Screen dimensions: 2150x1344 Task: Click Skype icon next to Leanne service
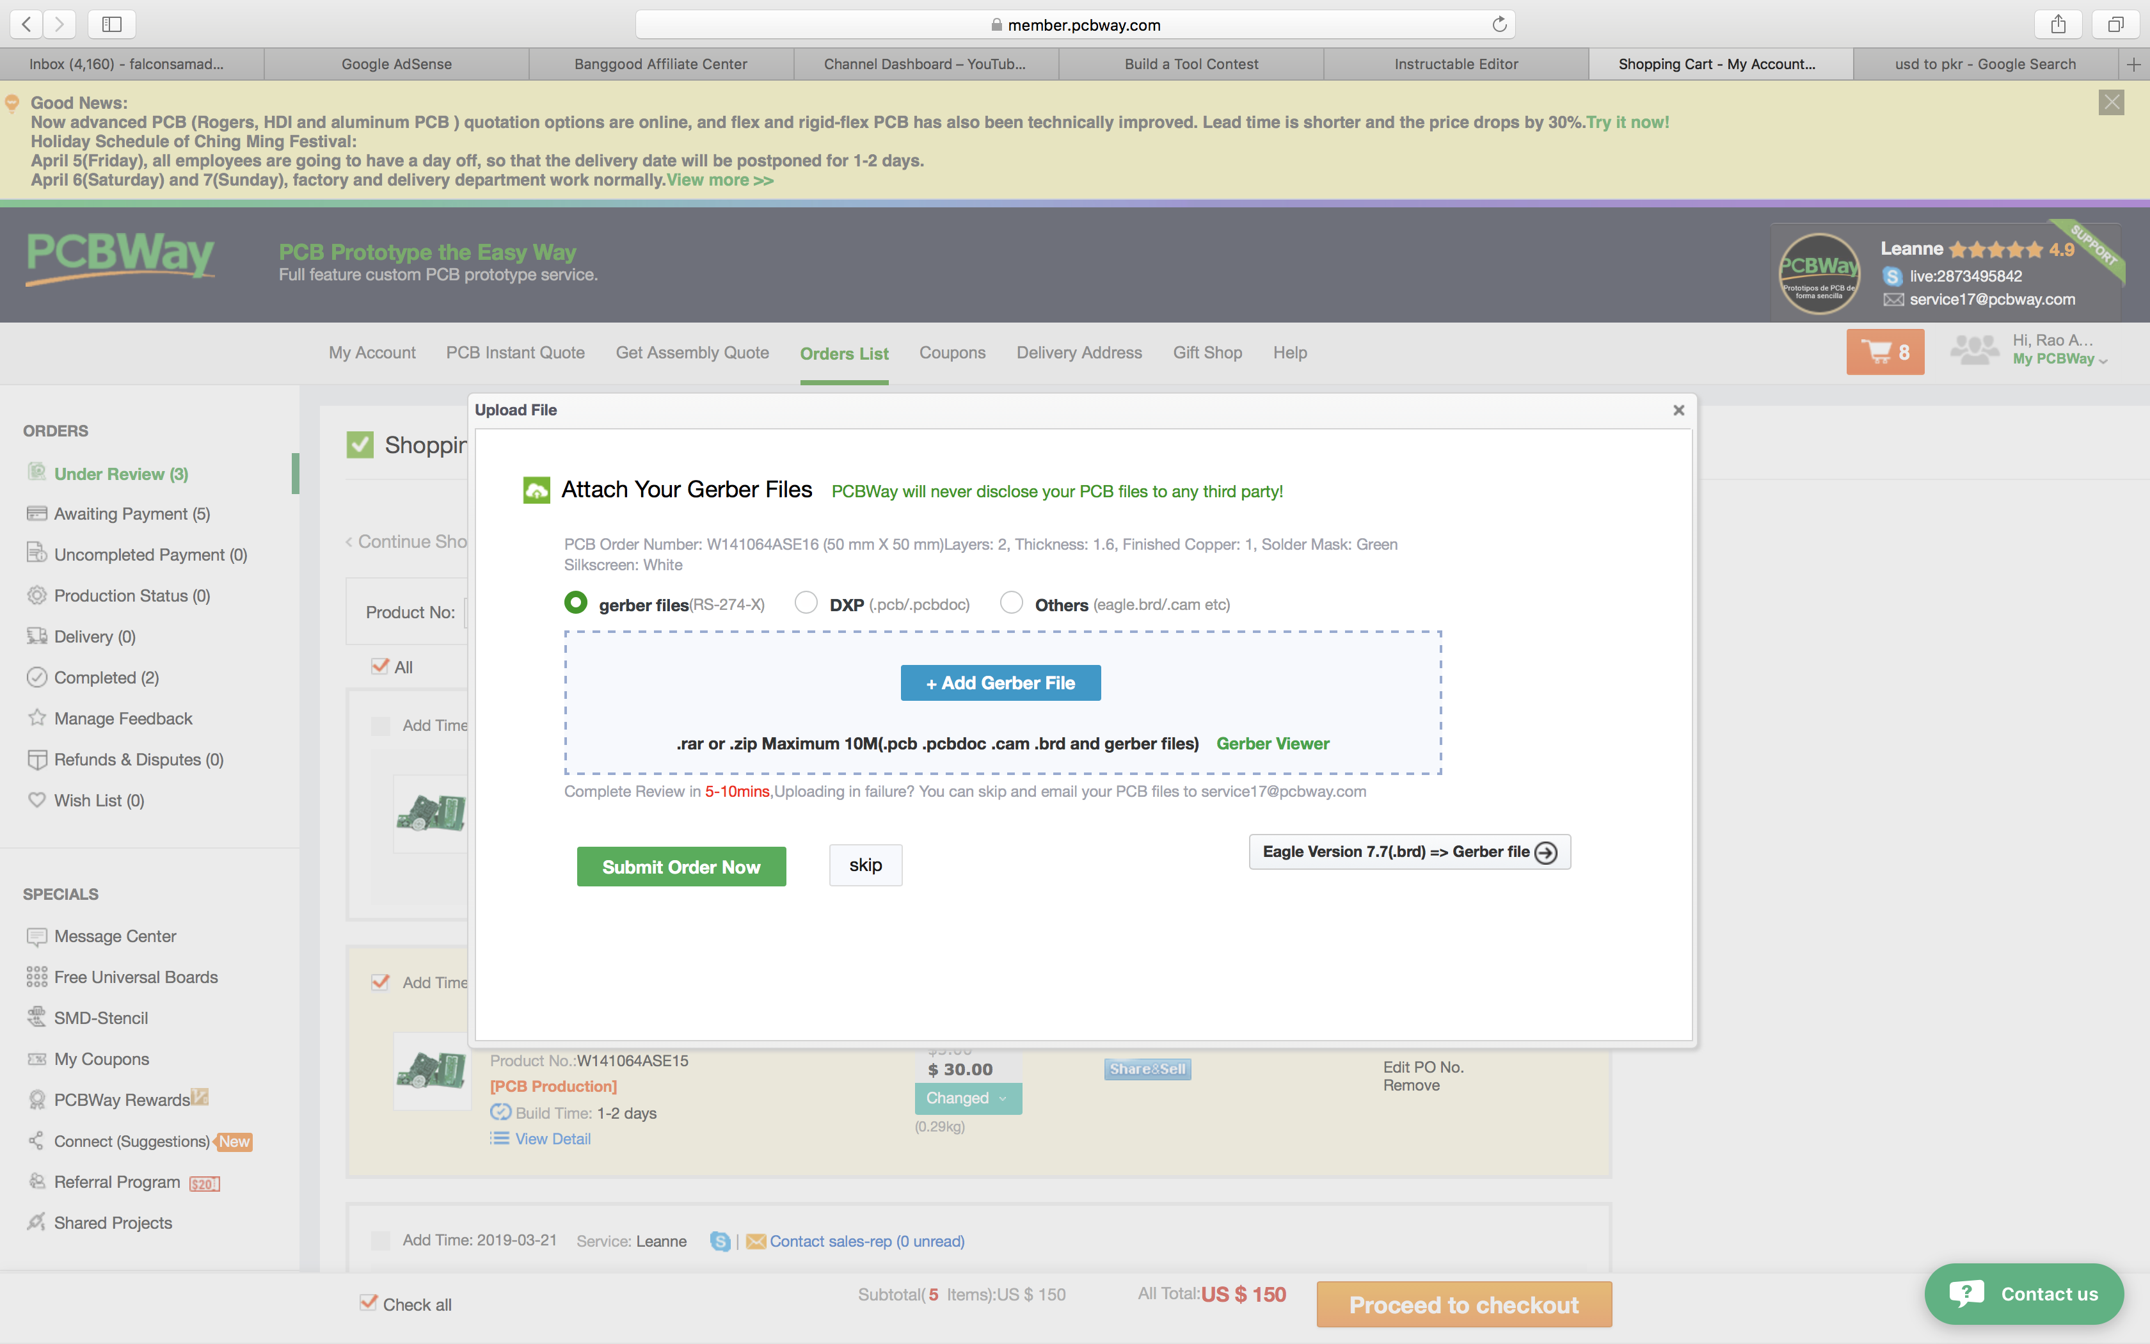point(721,1241)
